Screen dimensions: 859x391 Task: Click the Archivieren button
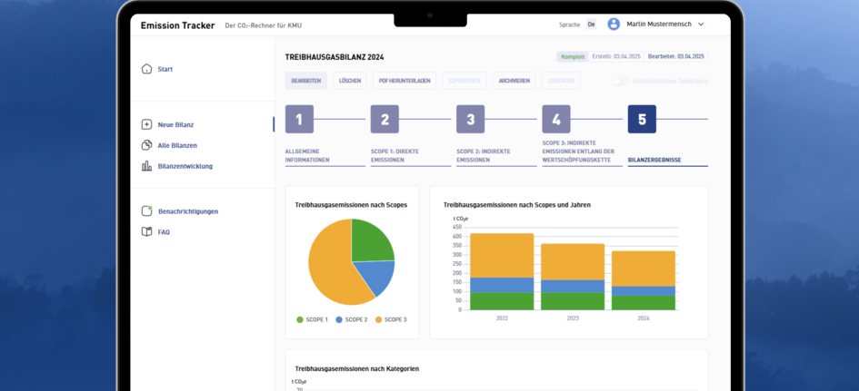514,81
